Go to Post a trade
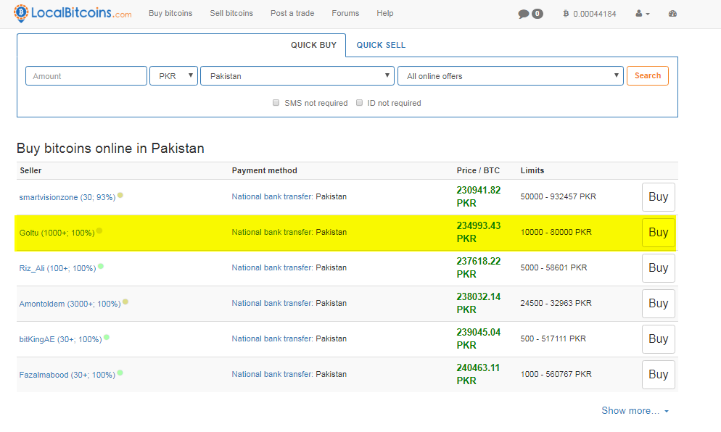This screenshot has height=432, width=721. click(x=292, y=13)
